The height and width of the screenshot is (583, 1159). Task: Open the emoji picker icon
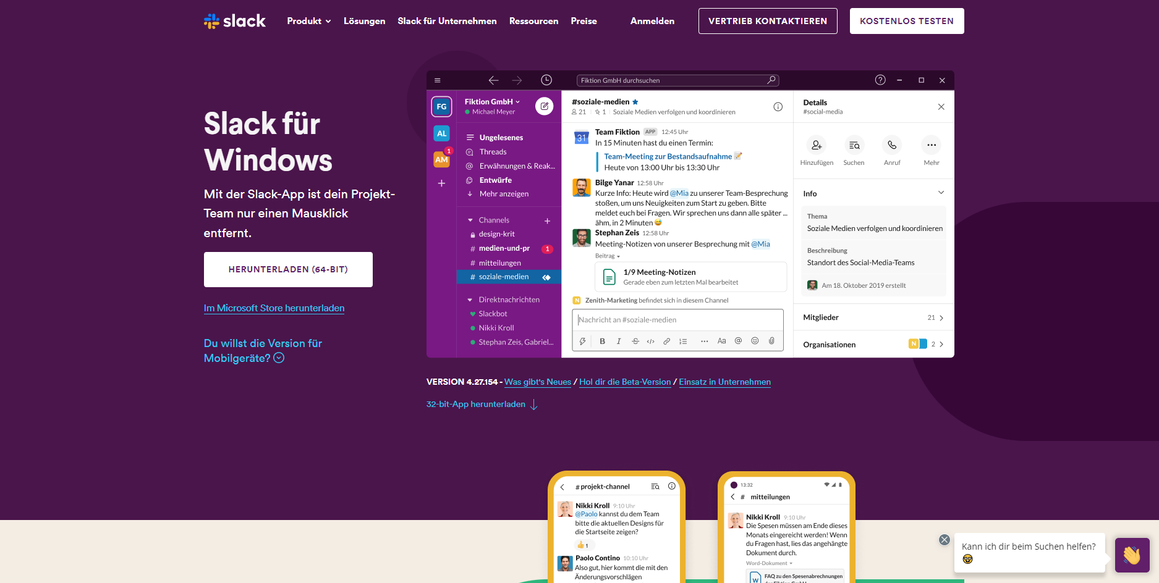755,341
